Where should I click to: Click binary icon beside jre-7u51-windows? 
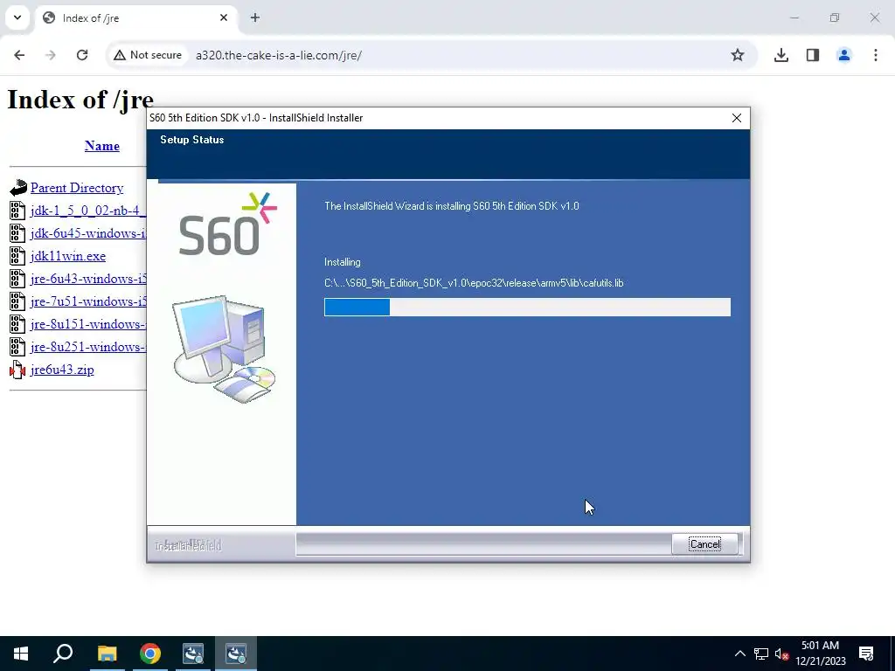[x=17, y=301]
